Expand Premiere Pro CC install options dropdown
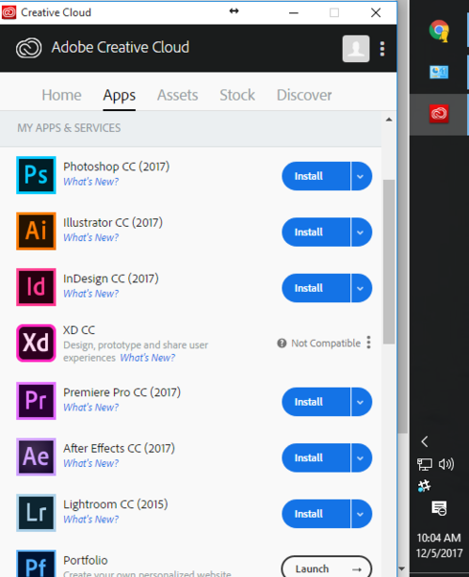469x577 pixels. (361, 402)
